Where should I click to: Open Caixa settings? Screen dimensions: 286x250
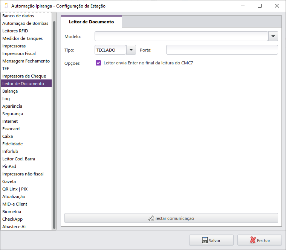(x=26, y=136)
